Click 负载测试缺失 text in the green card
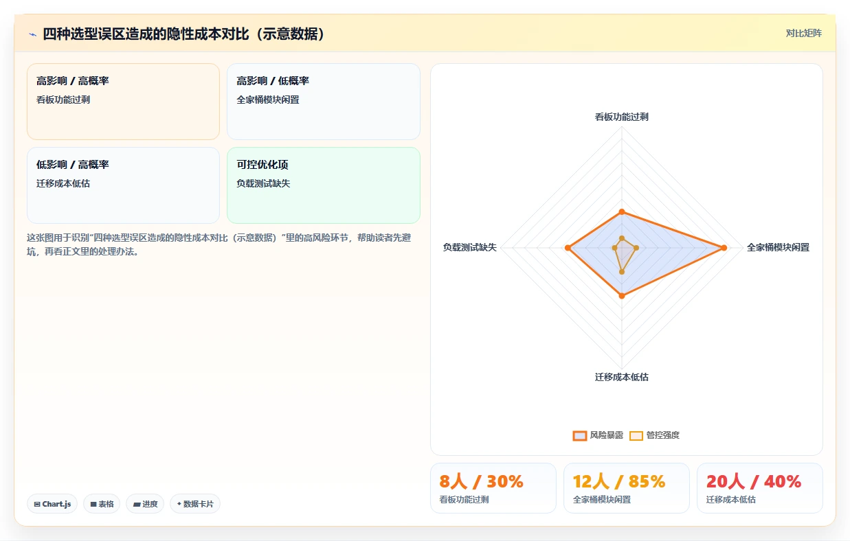The height and width of the screenshot is (541, 850). 263,183
